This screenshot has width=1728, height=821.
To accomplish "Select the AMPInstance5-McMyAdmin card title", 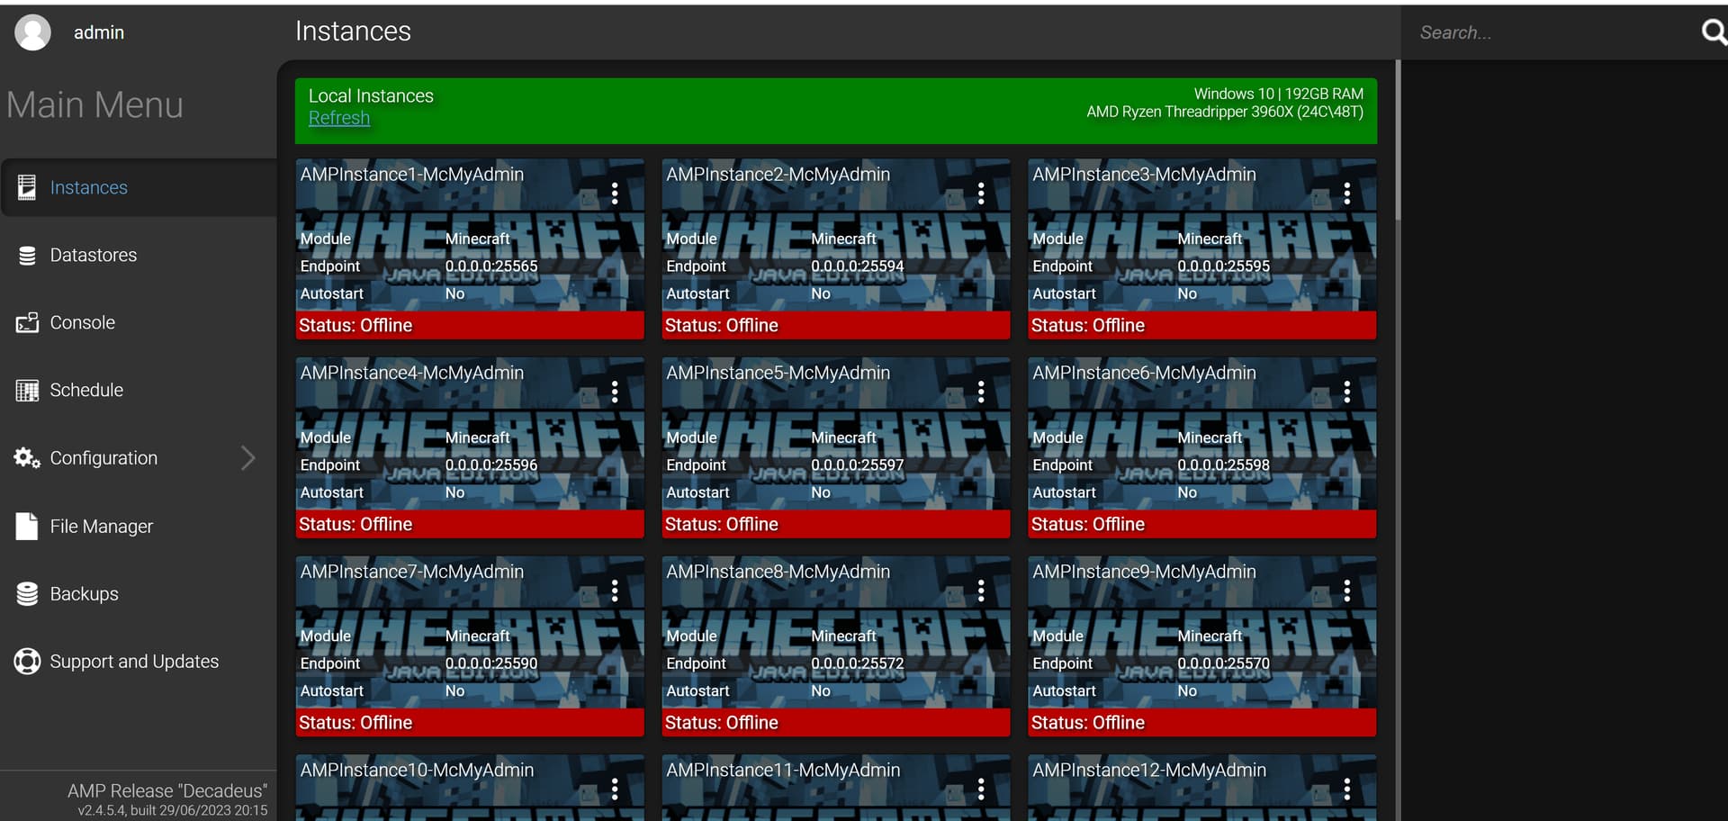I will 778,373.
